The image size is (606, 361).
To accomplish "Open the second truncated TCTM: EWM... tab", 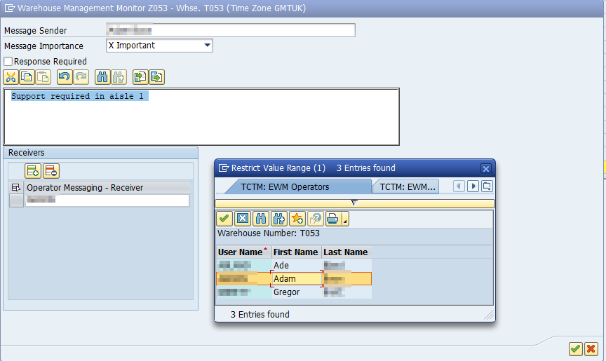I will pos(407,186).
